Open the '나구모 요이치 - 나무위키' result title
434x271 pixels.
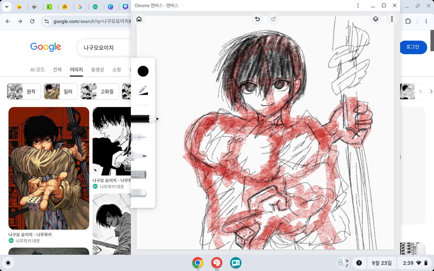click(x=30, y=235)
